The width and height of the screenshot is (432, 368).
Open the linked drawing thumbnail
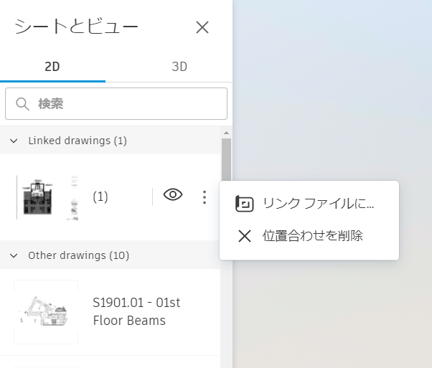[x=47, y=197]
